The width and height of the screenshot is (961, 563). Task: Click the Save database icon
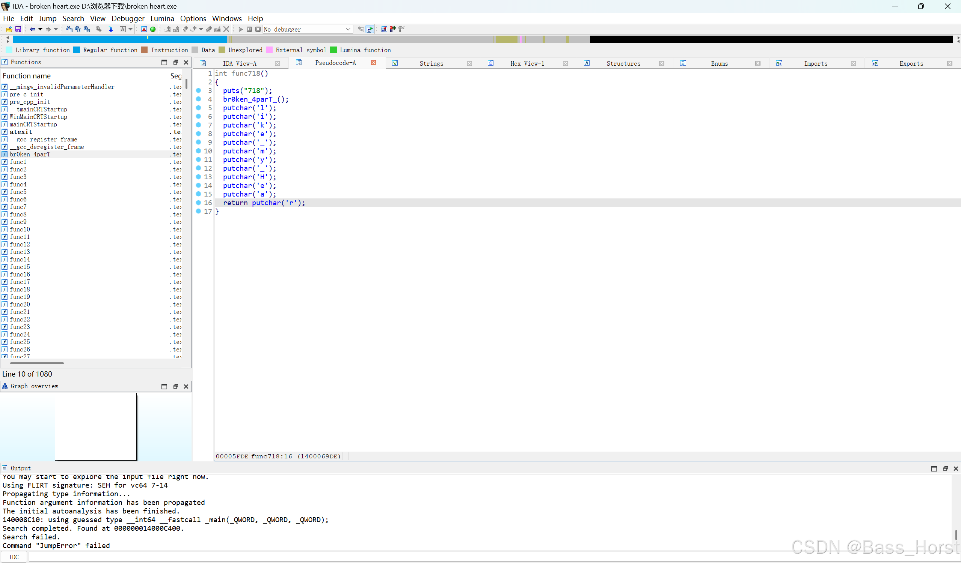pyautogui.click(x=18, y=29)
